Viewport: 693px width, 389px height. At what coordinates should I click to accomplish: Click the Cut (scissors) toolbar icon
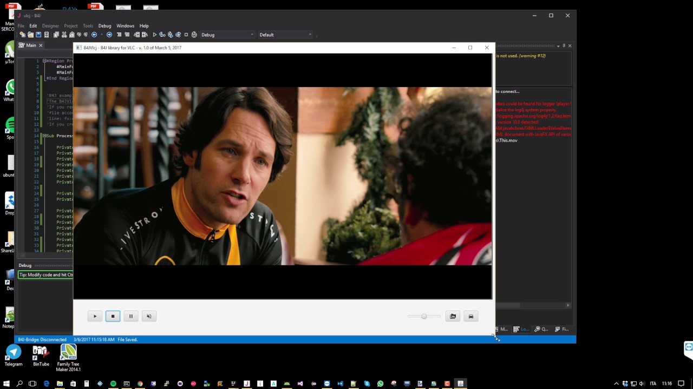(x=64, y=35)
